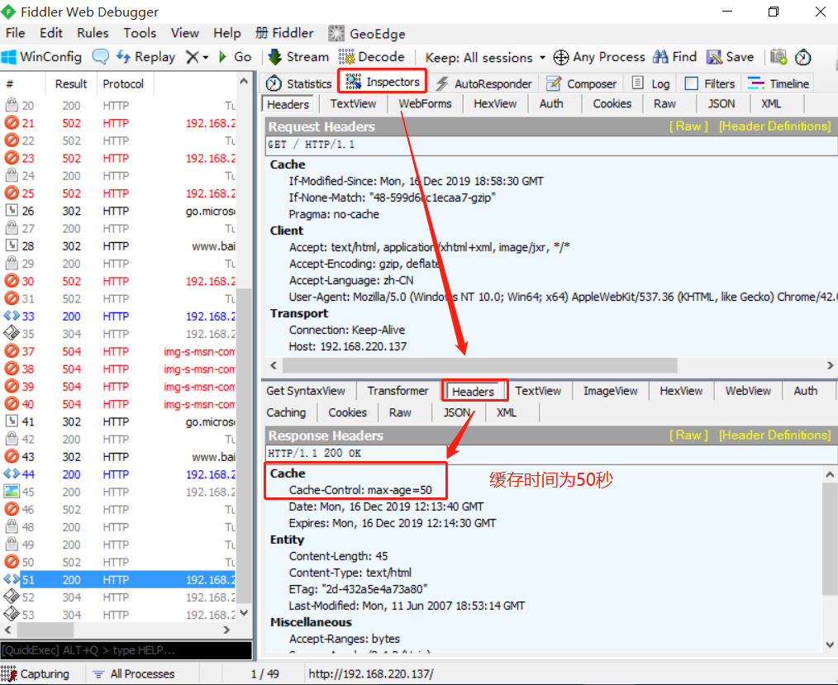Viewport: 838px width, 685px height.
Task: Select request TextView tab
Action: (353, 103)
